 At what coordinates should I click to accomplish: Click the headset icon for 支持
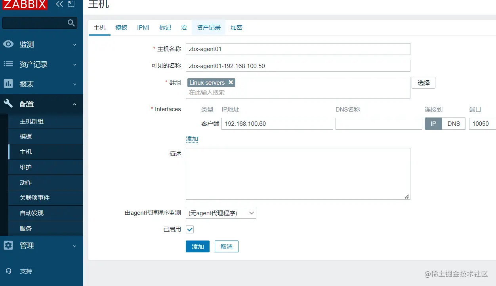click(x=9, y=271)
